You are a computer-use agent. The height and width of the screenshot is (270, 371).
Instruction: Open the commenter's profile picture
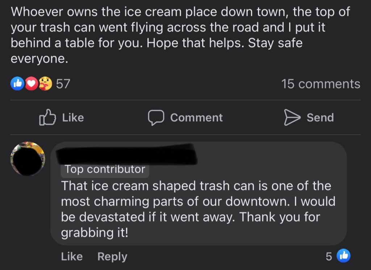coord(28,159)
